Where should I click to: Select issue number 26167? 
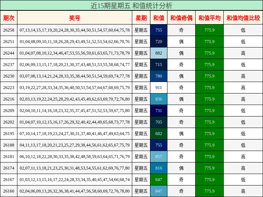point(9,180)
